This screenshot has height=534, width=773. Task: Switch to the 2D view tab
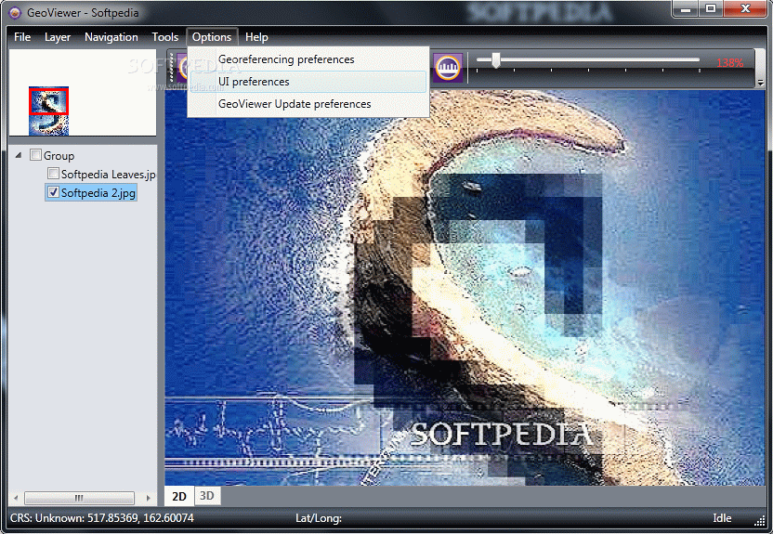179,496
